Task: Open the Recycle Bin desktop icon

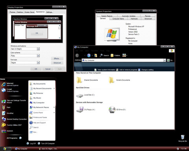Action: coord(183,137)
